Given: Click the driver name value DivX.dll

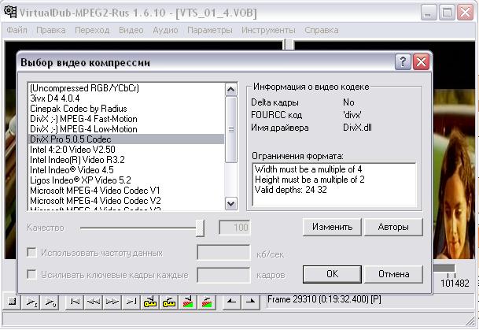Looking at the screenshot, I should pyautogui.click(x=357, y=128).
